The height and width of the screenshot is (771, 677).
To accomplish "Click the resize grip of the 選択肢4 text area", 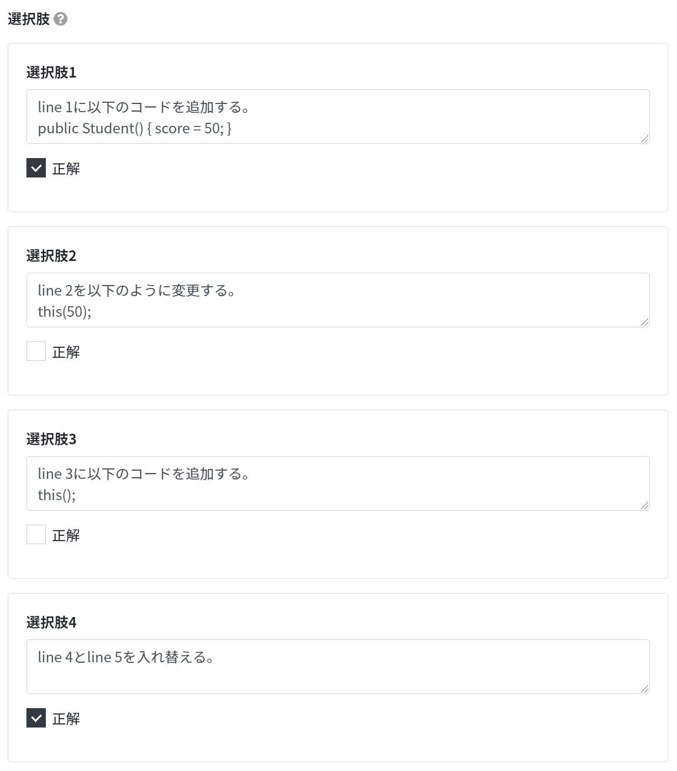I will click(x=645, y=689).
